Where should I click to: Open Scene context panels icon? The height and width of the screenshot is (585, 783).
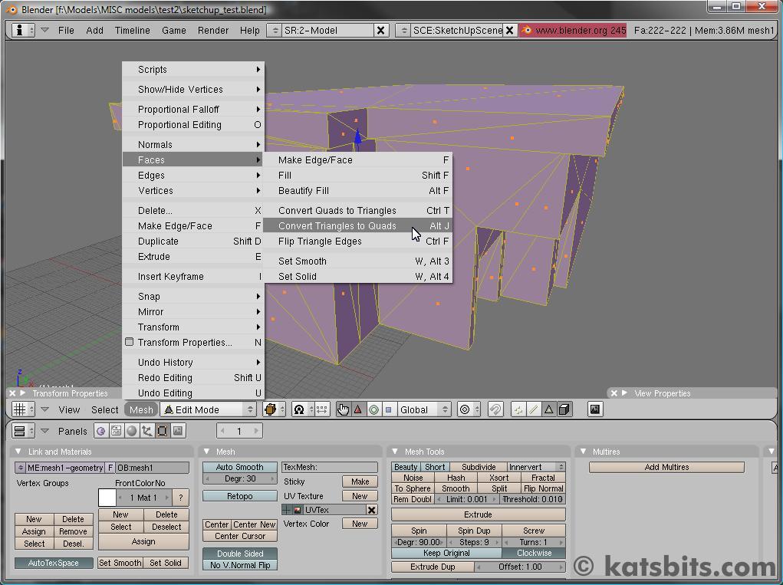[178, 431]
